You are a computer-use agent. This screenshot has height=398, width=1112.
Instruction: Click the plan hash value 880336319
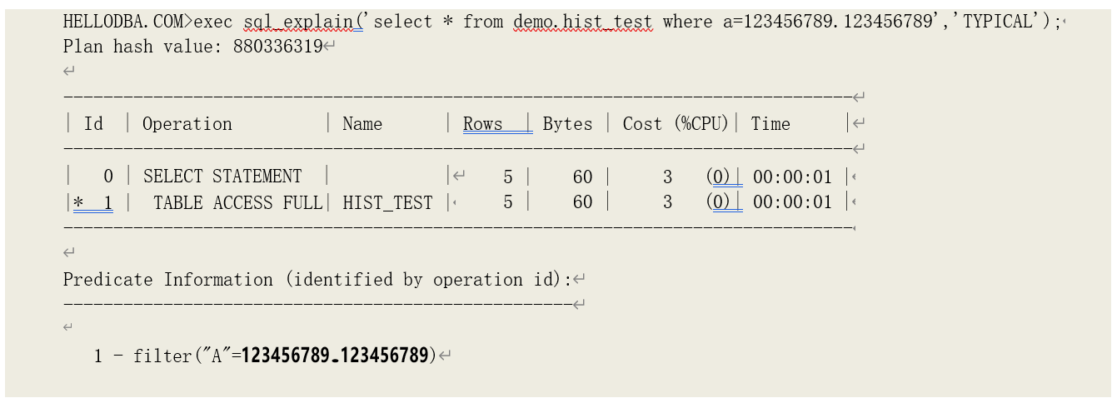click(277, 47)
